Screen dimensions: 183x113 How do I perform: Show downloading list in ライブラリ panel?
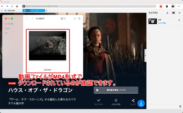click(x=167, y=13)
